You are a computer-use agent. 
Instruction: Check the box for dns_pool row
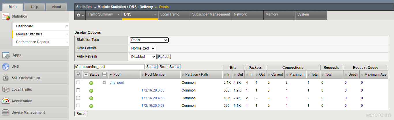(78, 83)
